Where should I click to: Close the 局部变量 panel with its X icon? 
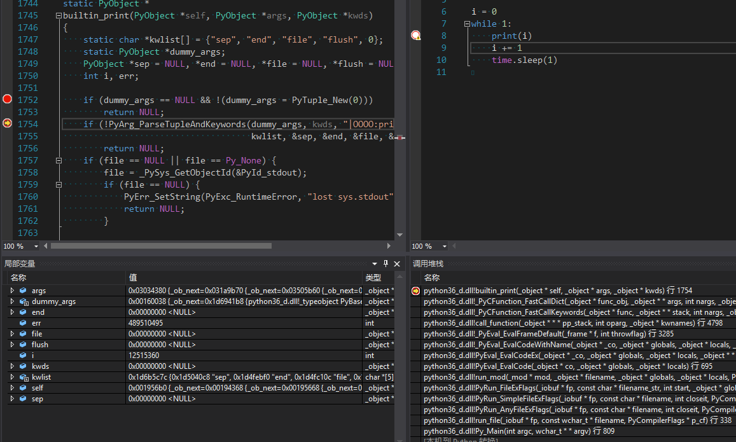click(x=397, y=263)
